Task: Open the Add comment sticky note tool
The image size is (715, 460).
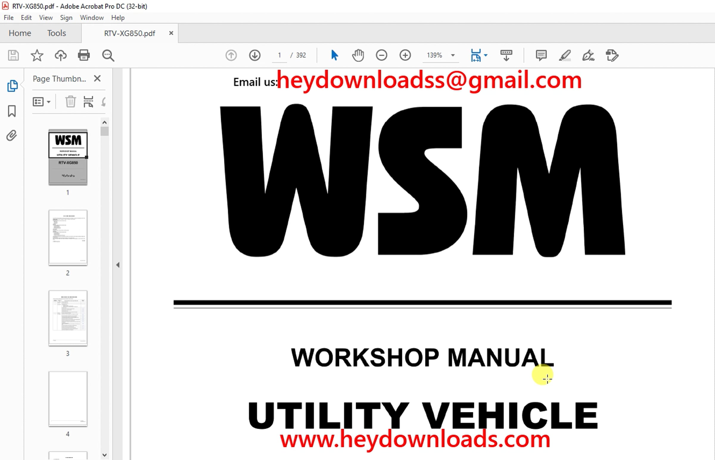Action: tap(541, 55)
